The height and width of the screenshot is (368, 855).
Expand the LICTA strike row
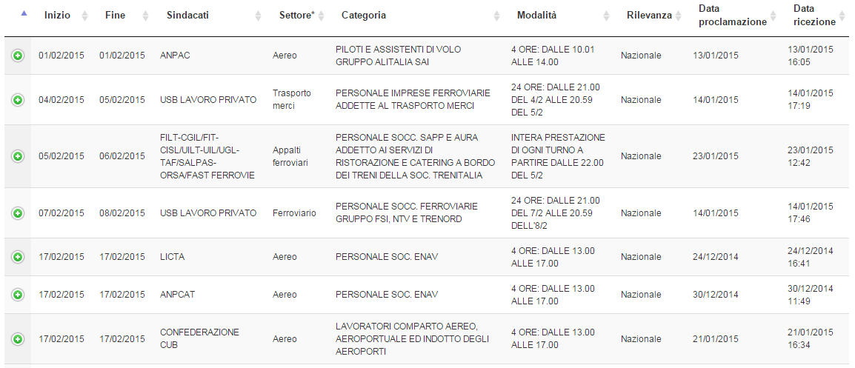[x=18, y=257]
